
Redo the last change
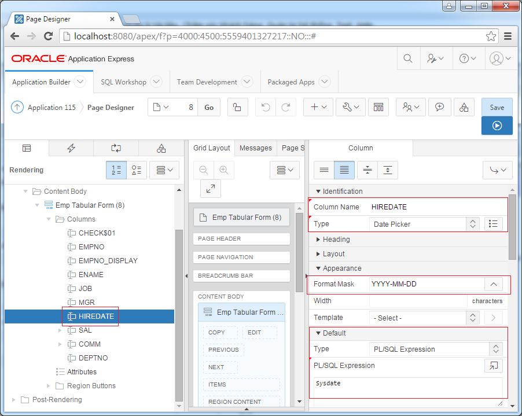[x=286, y=107]
